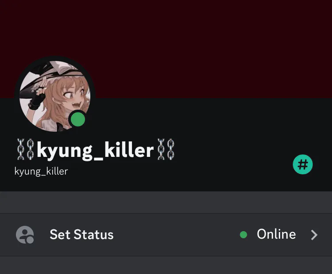This screenshot has width=332, height=274.
Task: Click the green online indicator on the avatar
Action: point(78,119)
